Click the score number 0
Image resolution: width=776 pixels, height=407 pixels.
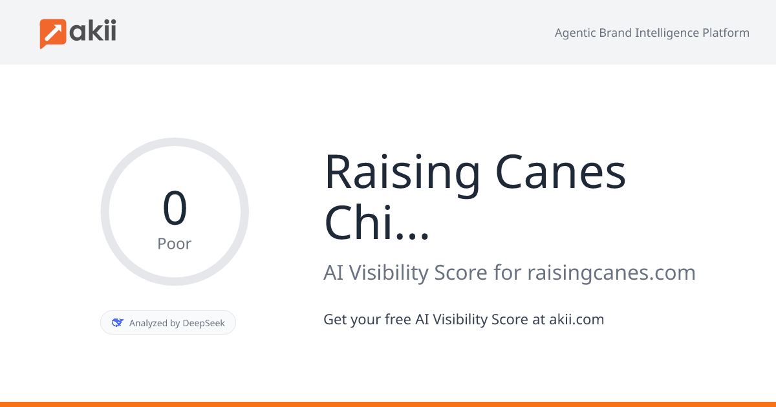(175, 208)
